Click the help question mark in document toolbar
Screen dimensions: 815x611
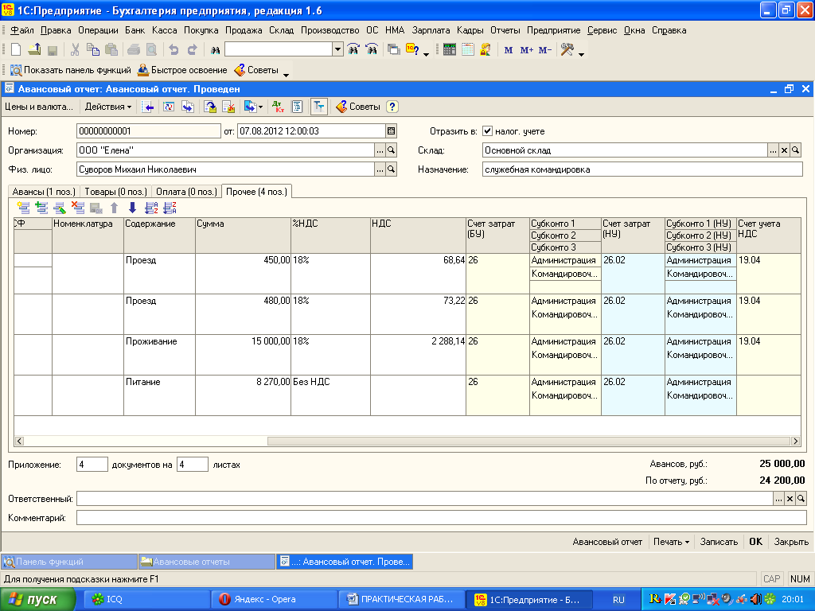click(392, 107)
